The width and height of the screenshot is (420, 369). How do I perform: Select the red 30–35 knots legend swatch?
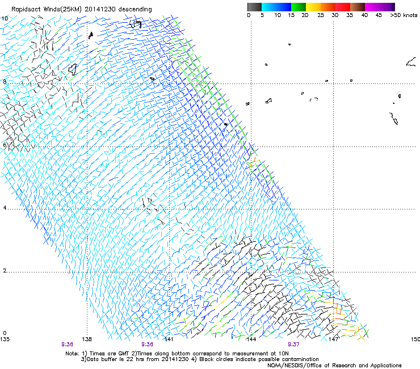coord(343,7)
